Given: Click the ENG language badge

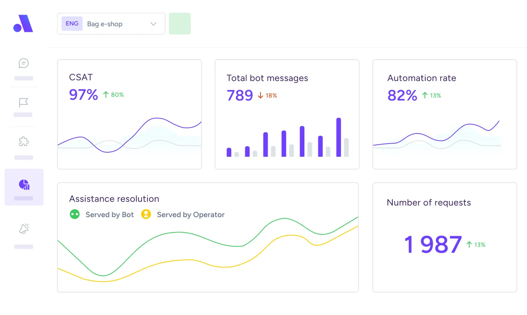Looking at the screenshot, I should click(72, 24).
